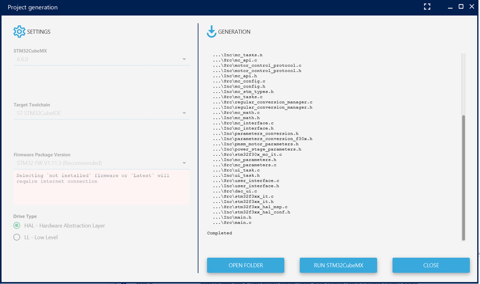480x284 pixels.
Task: Click the RUN STM32CubeMX button
Action: (338, 265)
